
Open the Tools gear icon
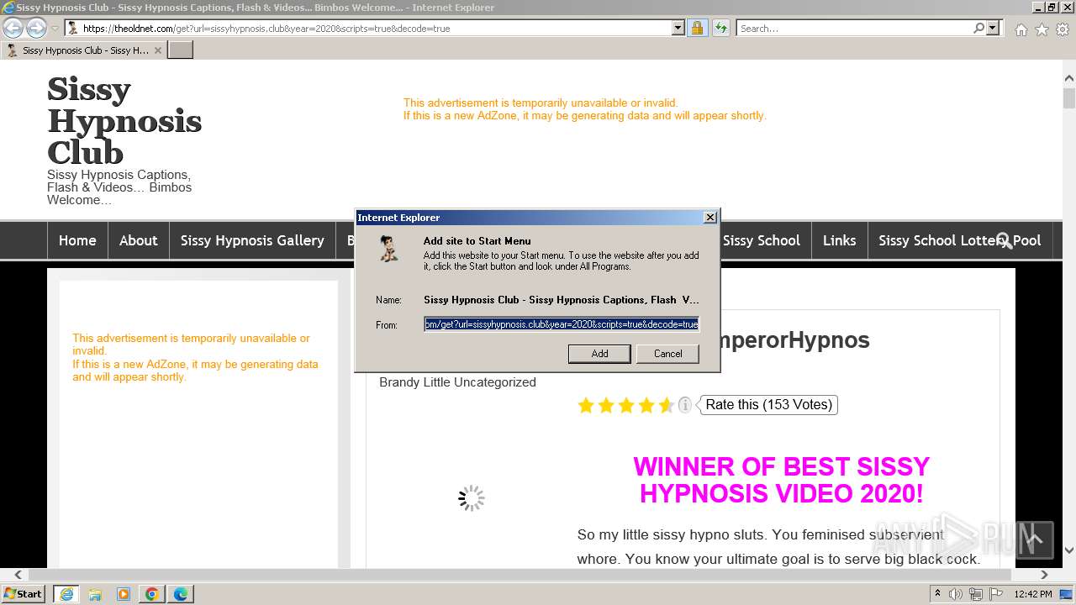point(1063,29)
